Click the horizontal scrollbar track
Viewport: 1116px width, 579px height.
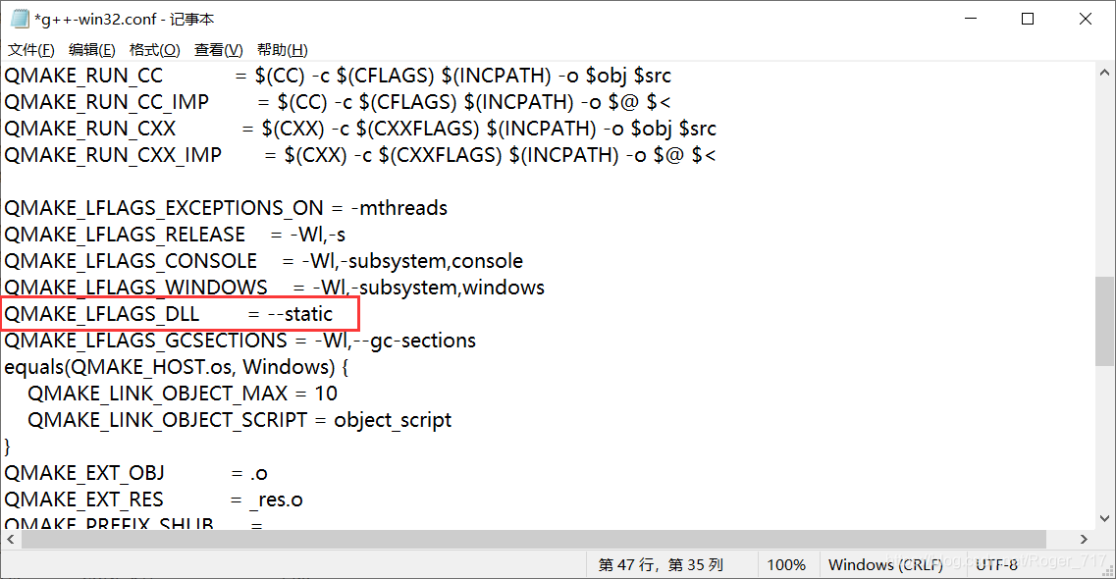point(540,539)
